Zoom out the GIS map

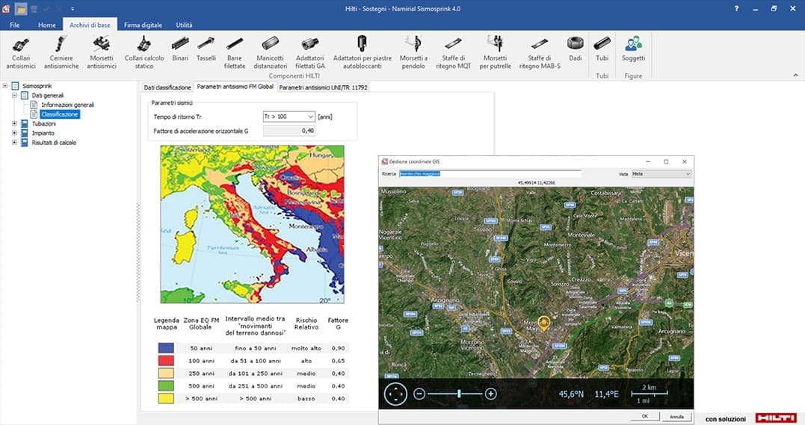(419, 394)
